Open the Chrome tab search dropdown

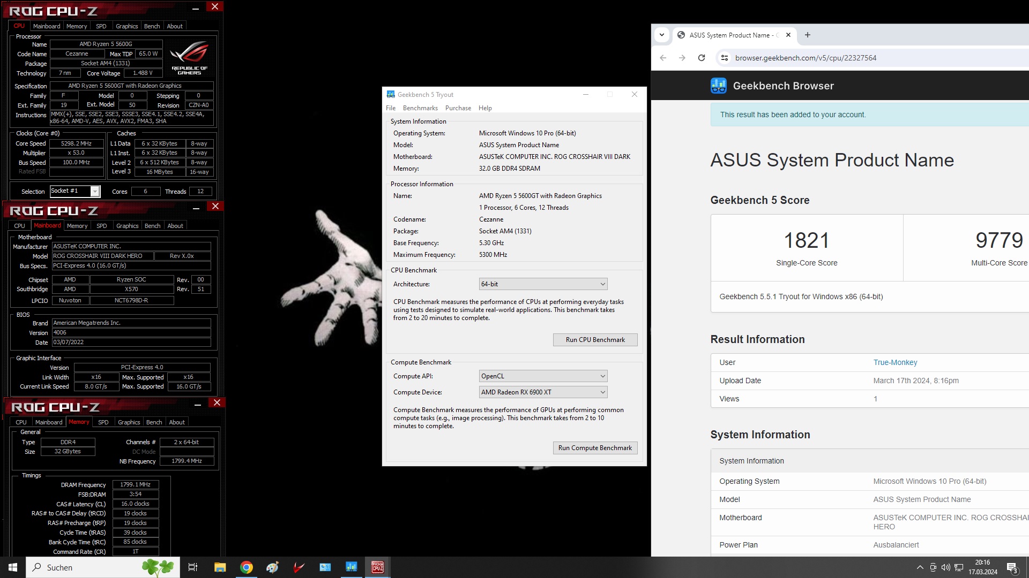click(x=662, y=35)
